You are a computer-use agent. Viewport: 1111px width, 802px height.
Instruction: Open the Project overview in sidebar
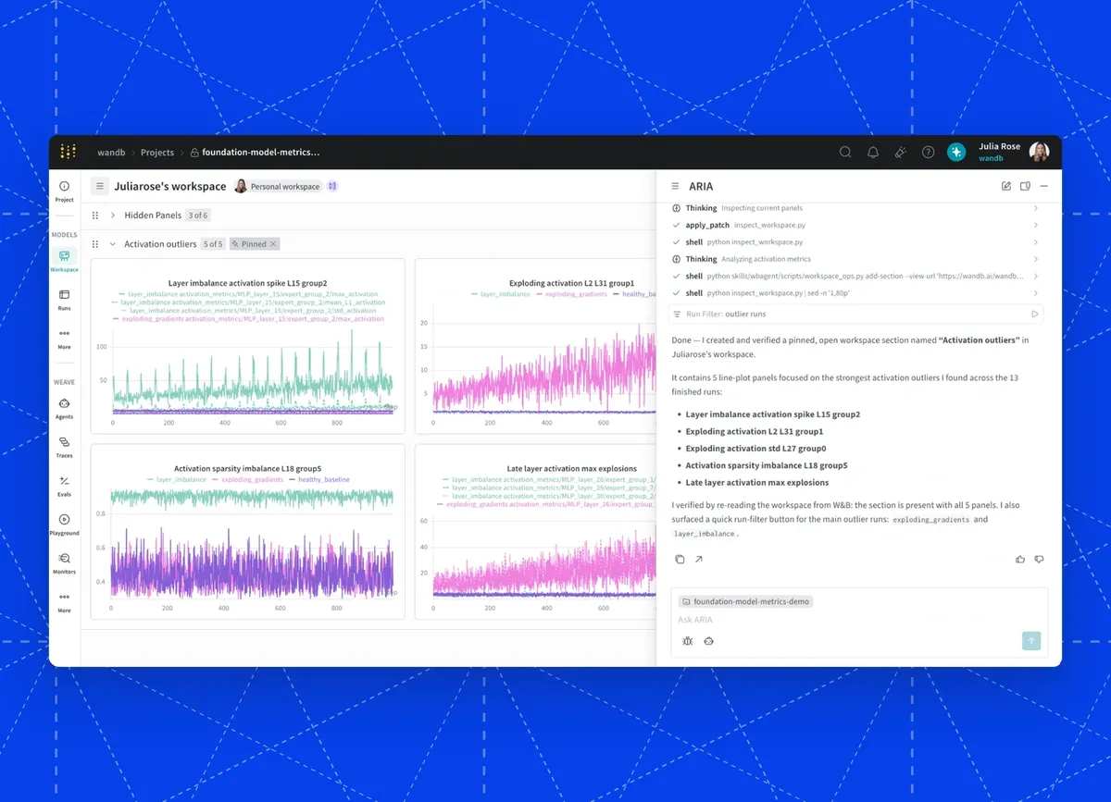pyautogui.click(x=64, y=191)
